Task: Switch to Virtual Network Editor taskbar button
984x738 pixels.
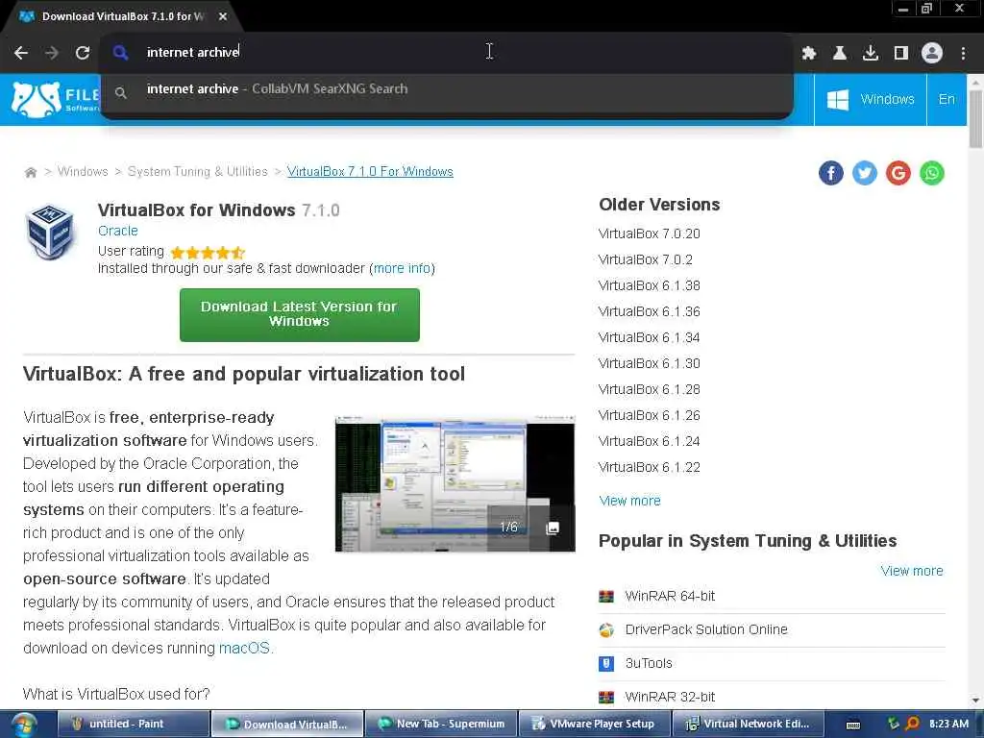Action: 748,725
